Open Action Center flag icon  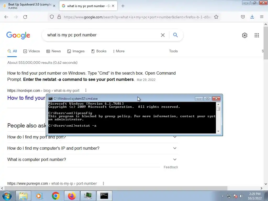pos(235,196)
